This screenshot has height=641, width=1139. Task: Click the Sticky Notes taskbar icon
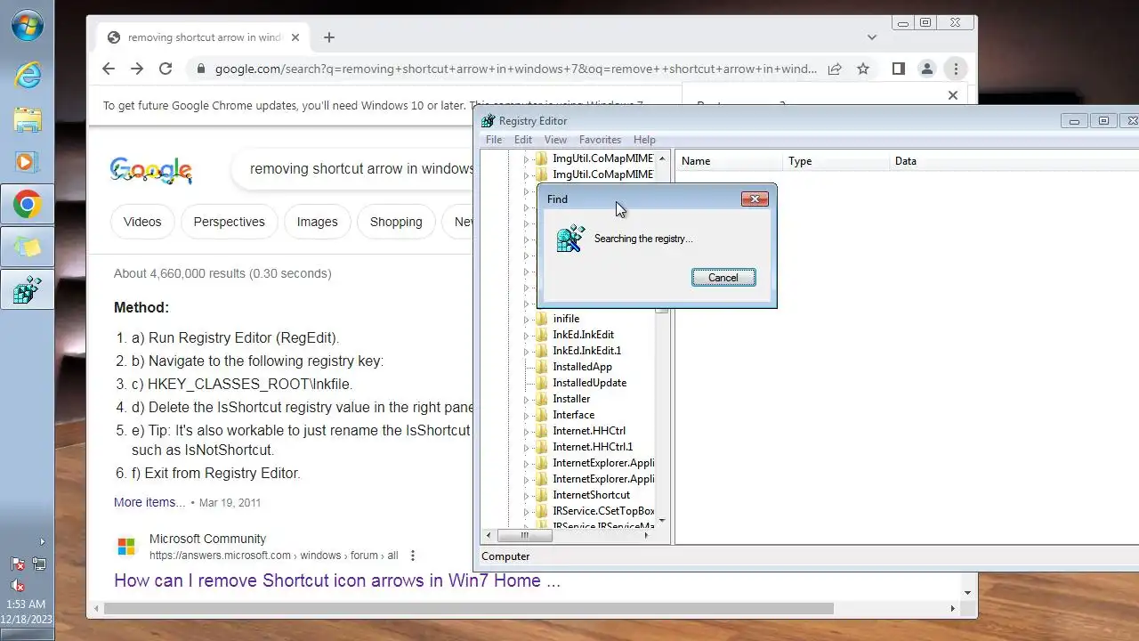28,247
